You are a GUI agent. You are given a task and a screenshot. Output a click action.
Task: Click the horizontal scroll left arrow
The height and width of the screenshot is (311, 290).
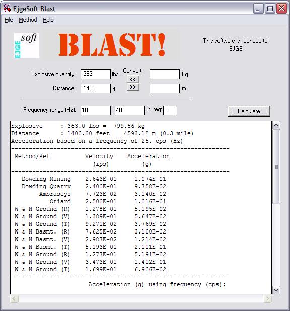click(x=14, y=298)
